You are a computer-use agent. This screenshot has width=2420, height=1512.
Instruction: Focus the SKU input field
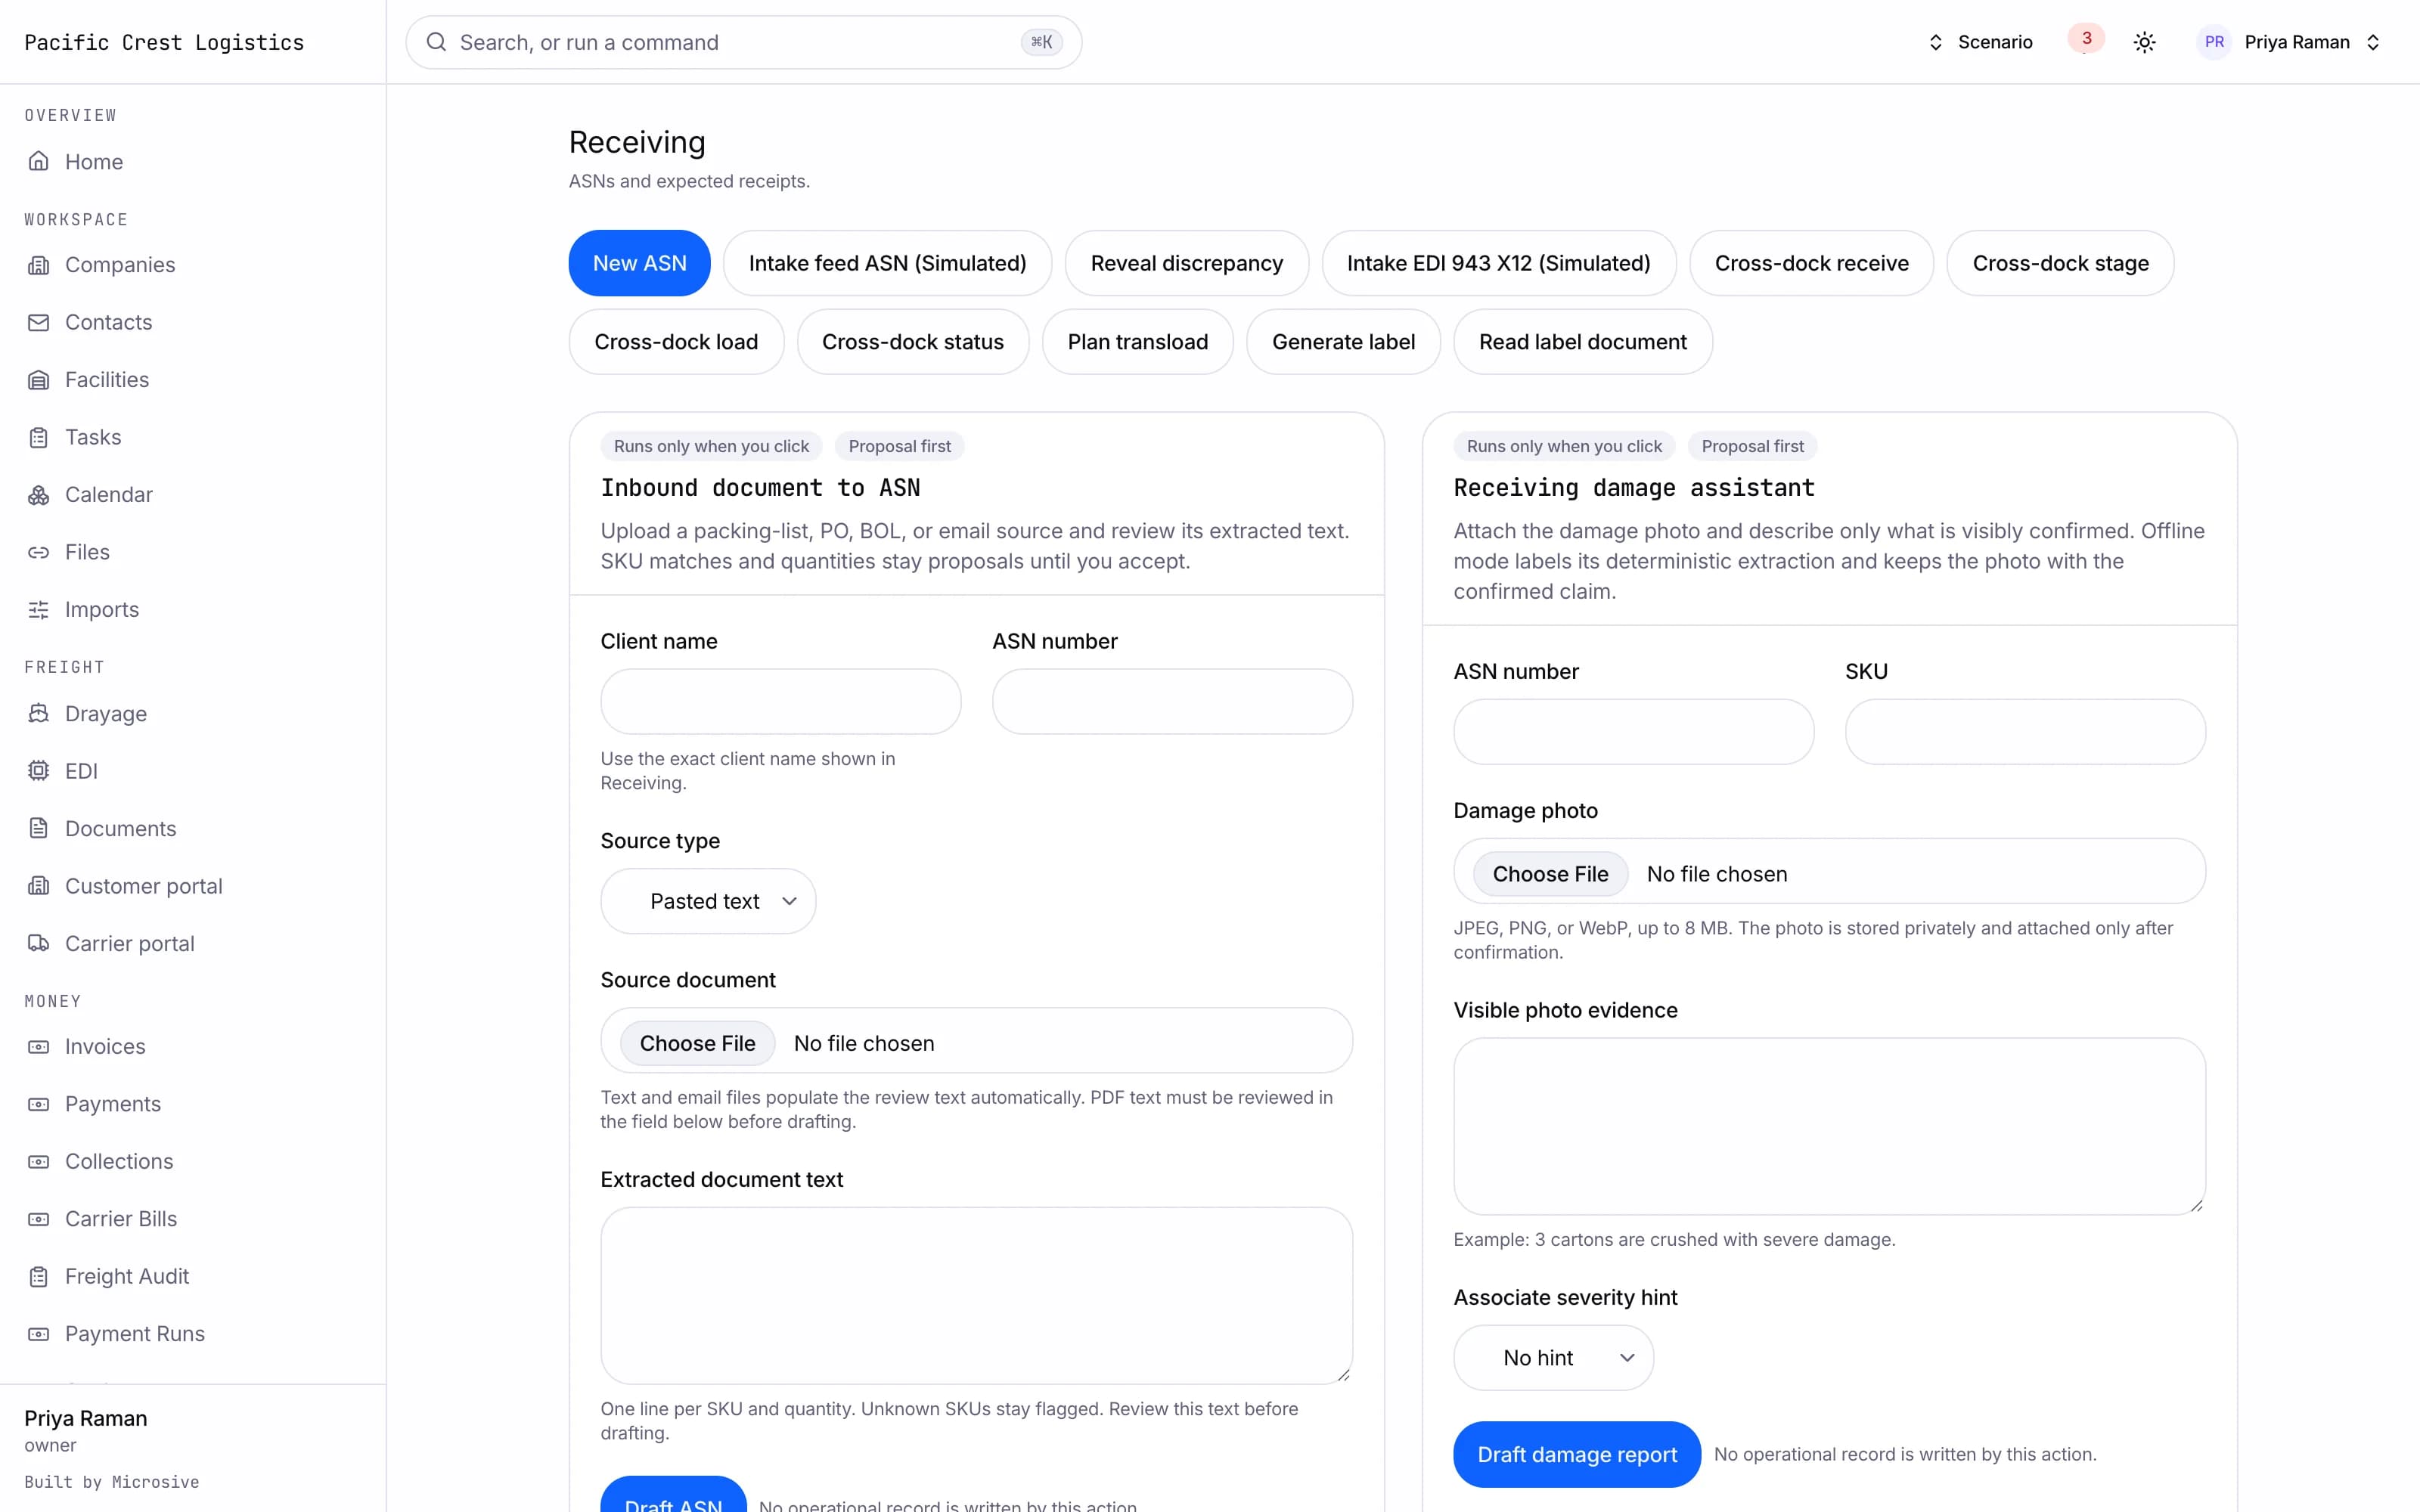[2025, 732]
